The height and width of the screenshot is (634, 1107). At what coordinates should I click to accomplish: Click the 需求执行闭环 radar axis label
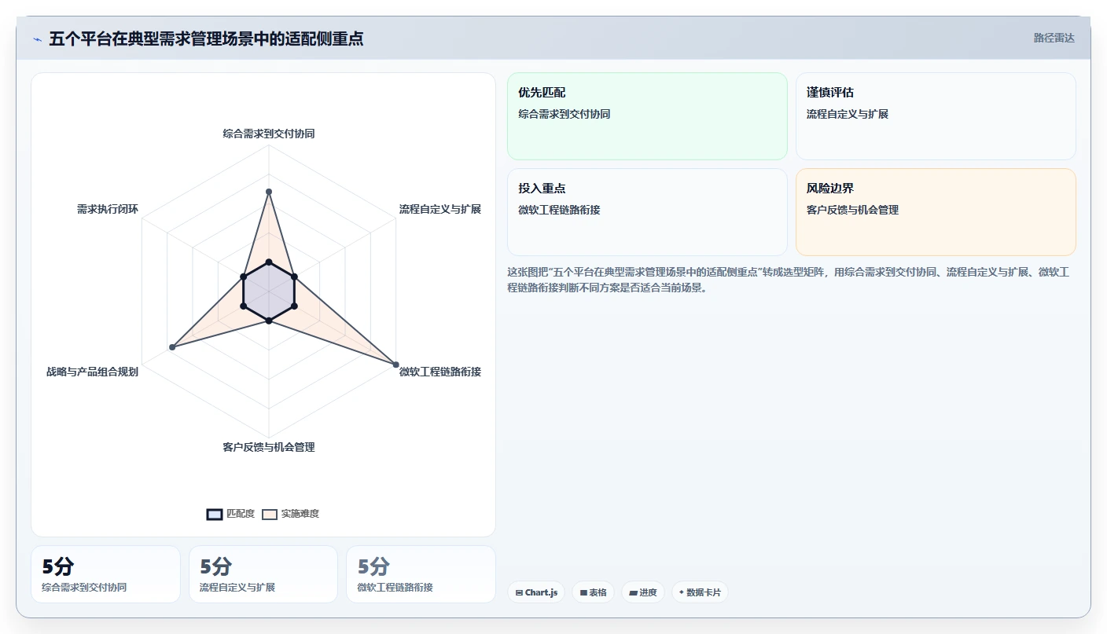coord(108,209)
